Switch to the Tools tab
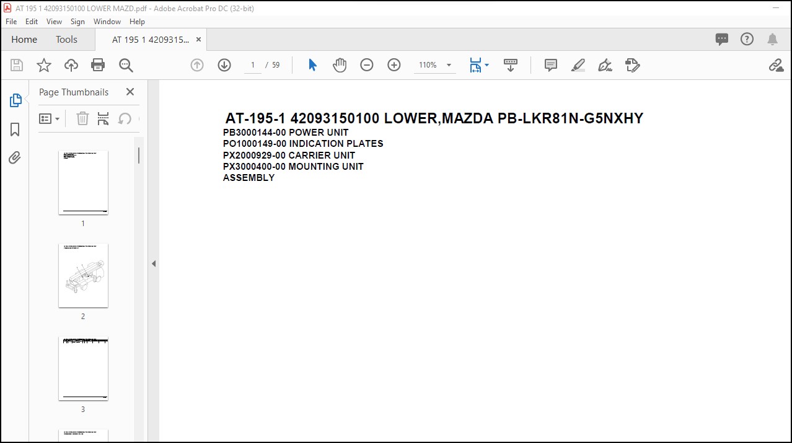The width and height of the screenshot is (792, 443). click(66, 40)
